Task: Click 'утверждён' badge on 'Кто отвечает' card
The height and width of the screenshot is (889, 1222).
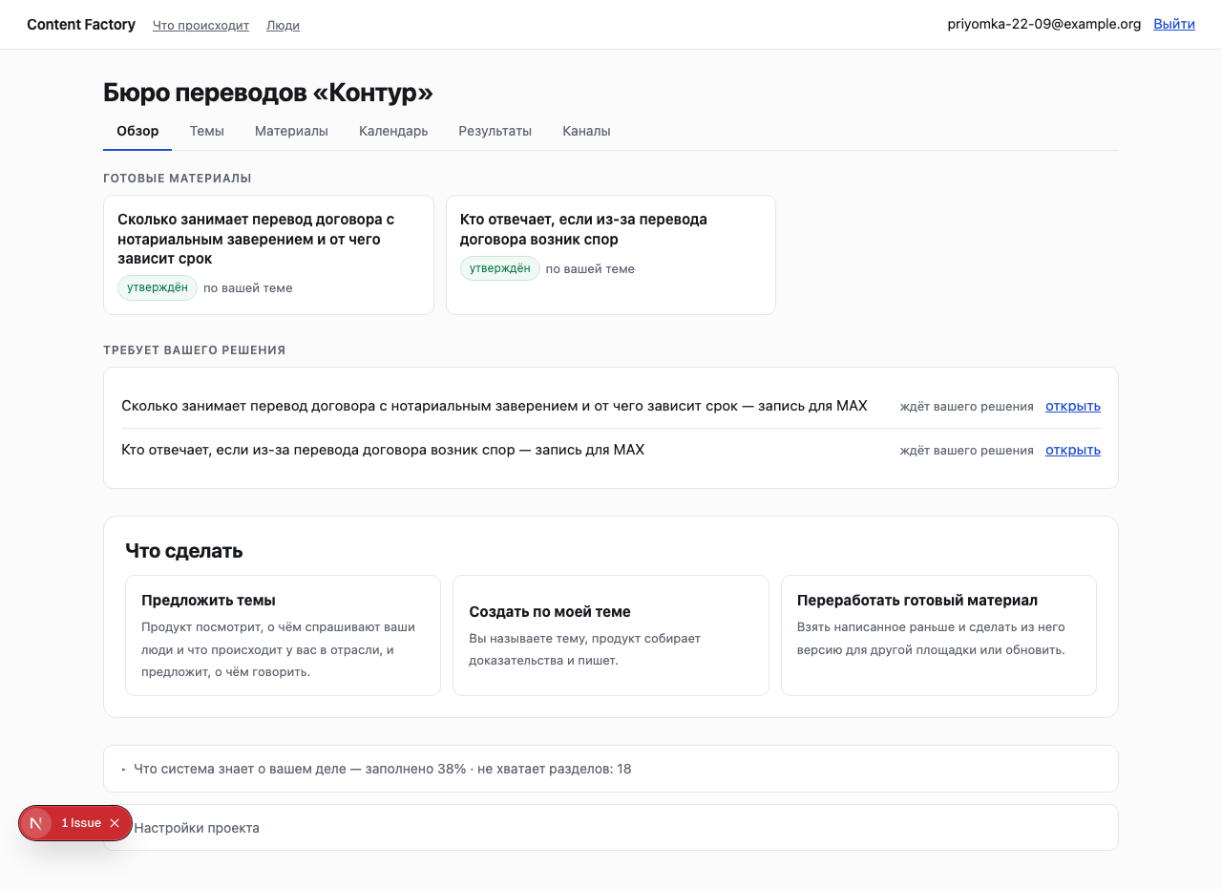Action: (x=500, y=268)
